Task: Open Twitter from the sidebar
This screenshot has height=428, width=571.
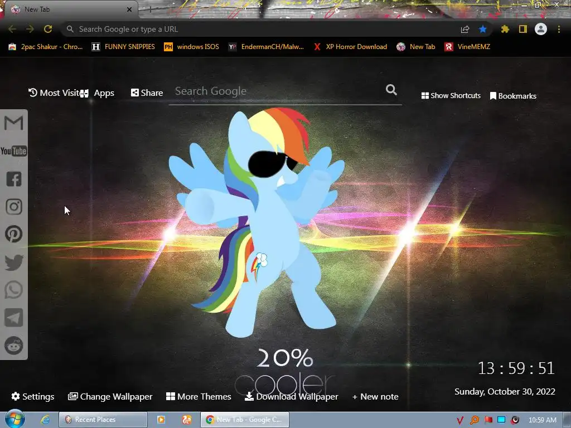Action: tap(14, 262)
